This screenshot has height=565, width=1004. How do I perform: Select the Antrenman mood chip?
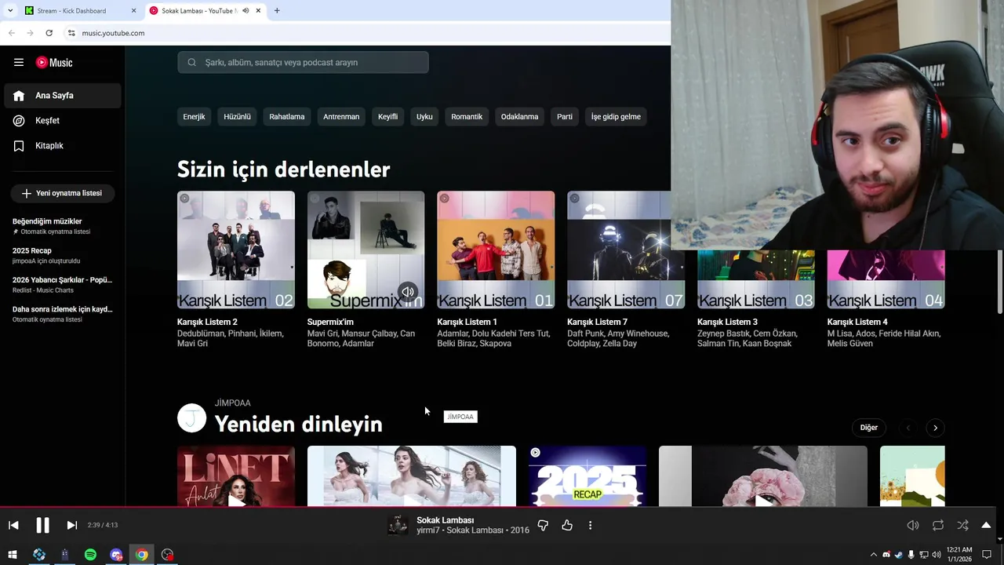tap(341, 117)
